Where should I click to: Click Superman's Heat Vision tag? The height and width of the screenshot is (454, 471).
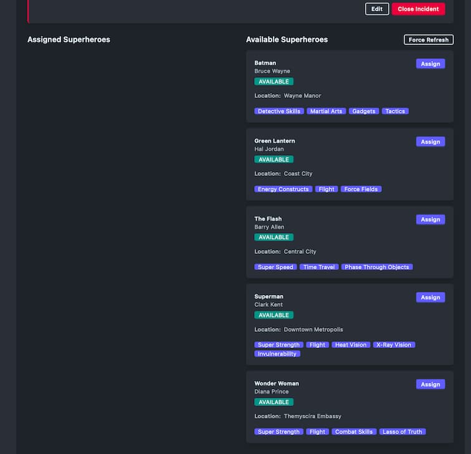[x=350, y=345]
